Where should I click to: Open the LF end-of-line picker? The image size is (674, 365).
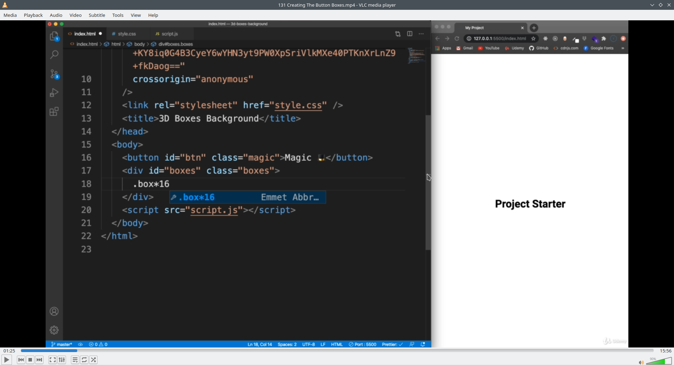pyautogui.click(x=323, y=344)
